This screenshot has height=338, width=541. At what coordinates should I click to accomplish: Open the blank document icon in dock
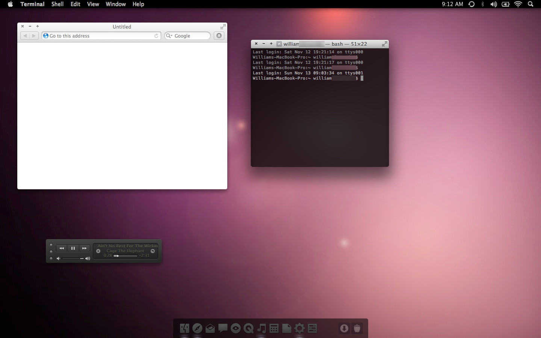(287, 329)
